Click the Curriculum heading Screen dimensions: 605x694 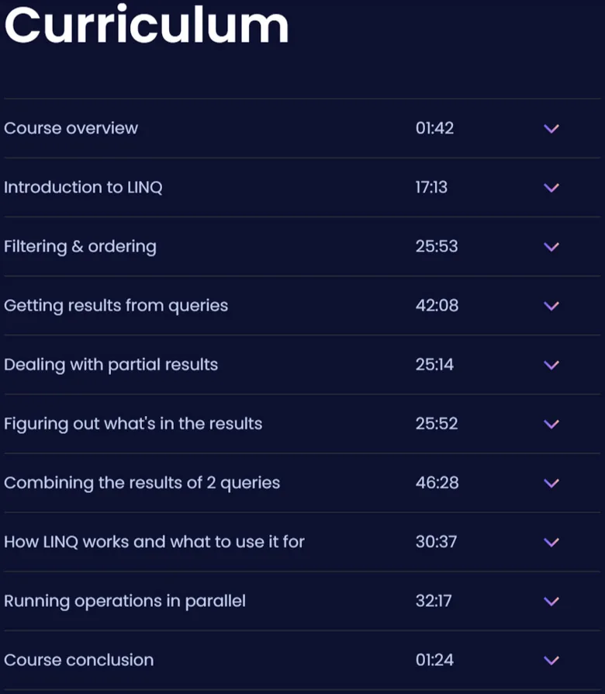[x=147, y=25]
